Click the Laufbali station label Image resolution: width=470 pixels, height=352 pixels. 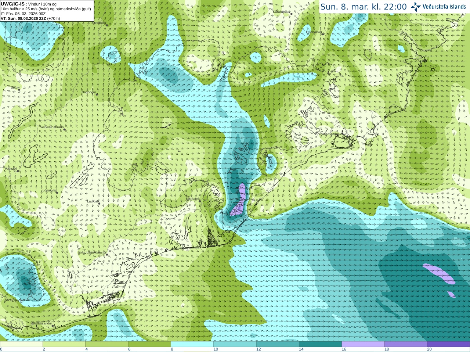(x=93, y=201)
